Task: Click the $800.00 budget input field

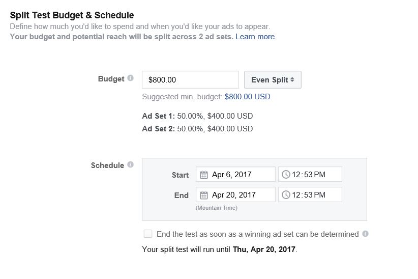Action: pyautogui.click(x=190, y=79)
